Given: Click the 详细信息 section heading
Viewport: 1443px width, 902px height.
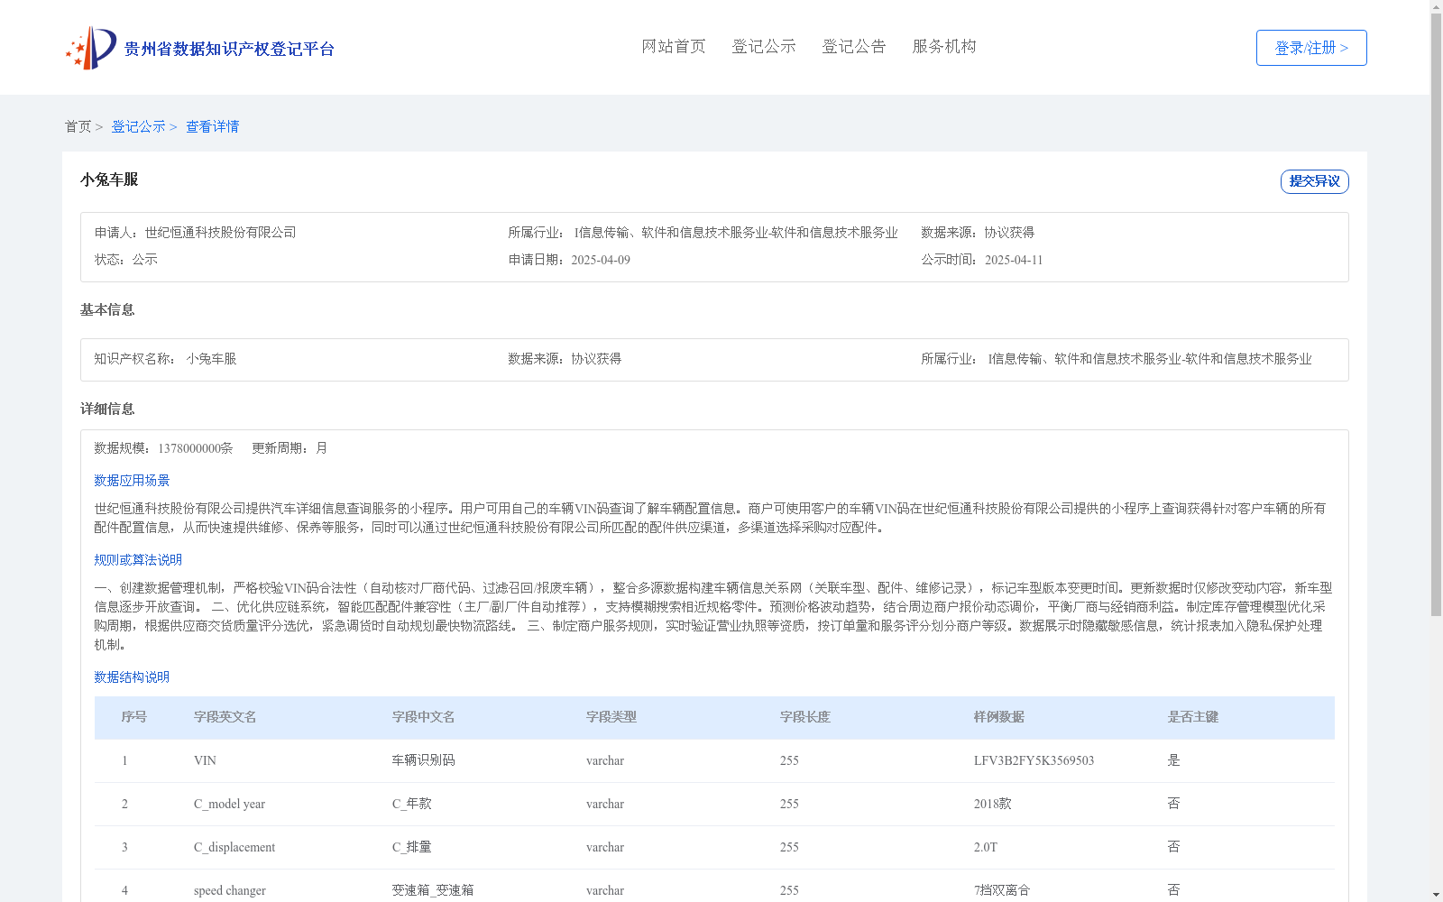Looking at the screenshot, I should pyautogui.click(x=107, y=410).
